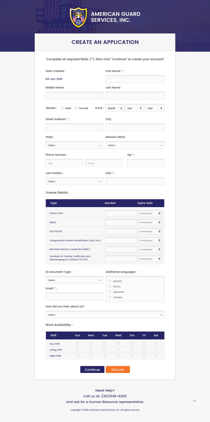The image size is (210, 422).
Task: Open the State selection dropdown
Action: tap(74, 145)
